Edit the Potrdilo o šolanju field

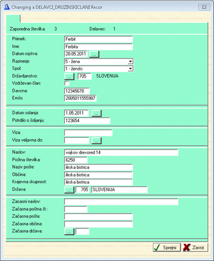point(87,121)
